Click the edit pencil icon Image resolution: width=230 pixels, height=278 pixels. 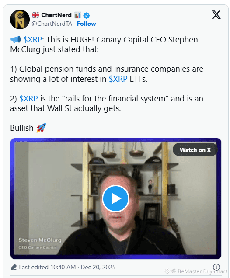[x=14, y=267]
